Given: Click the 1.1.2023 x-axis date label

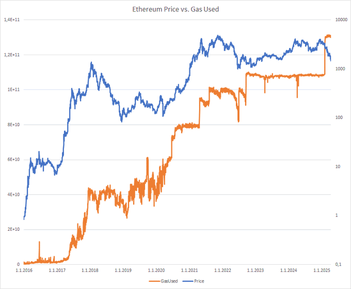Looking at the screenshot, I should 256,270.
